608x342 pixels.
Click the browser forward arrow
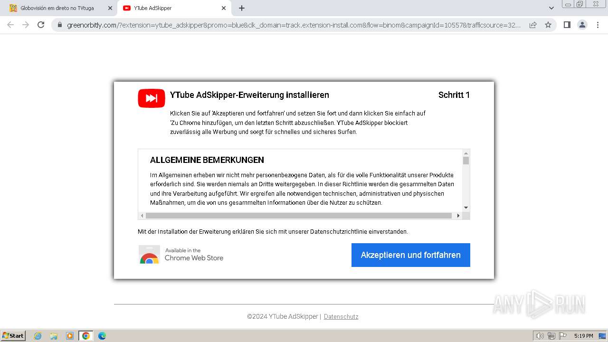tap(26, 25)
